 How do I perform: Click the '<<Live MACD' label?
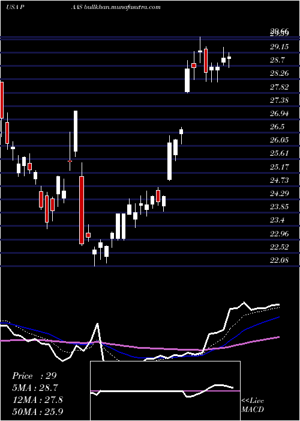253,405
